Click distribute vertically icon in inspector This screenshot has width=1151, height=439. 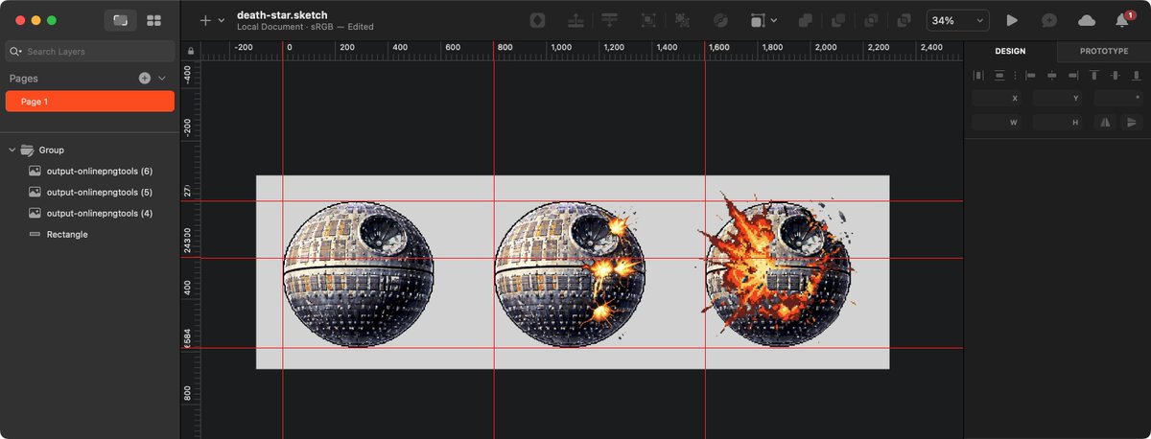tap(999, 75)
